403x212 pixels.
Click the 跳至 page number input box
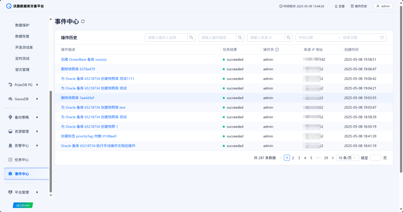(x=375, y=158)
